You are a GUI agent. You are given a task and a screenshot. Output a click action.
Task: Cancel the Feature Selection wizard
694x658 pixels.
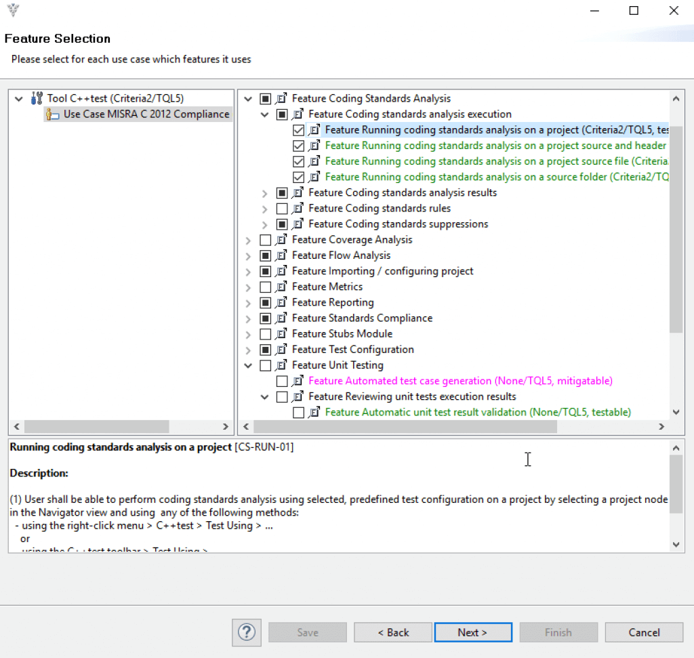pyautogui.click(x=644, y=632)
